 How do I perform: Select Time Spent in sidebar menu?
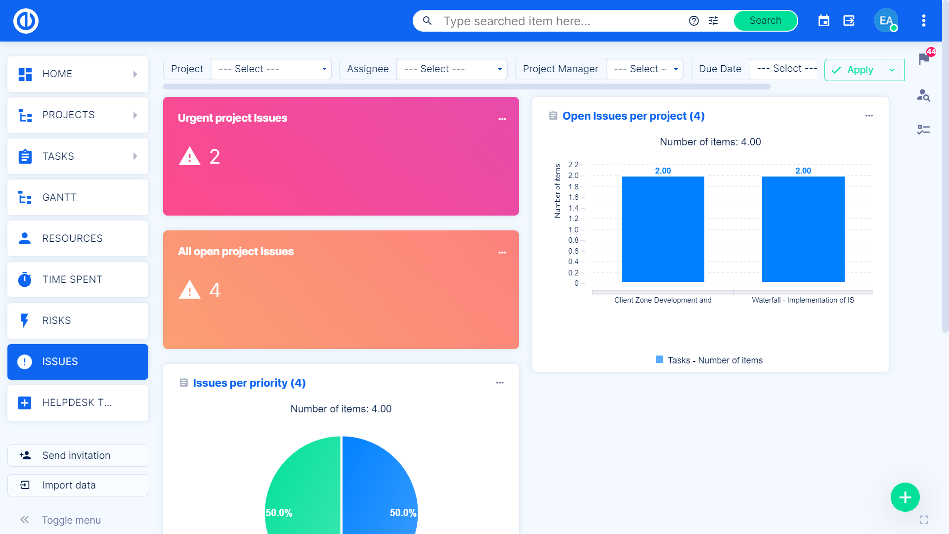coord(78,279)
